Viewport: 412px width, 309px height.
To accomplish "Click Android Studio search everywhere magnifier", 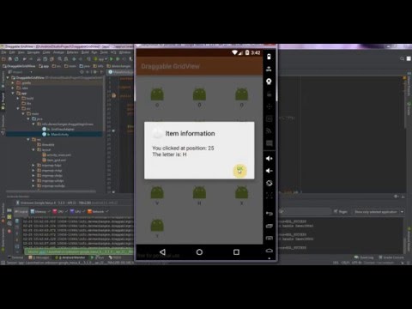I will pyautogui.click(x=402, y=58).
